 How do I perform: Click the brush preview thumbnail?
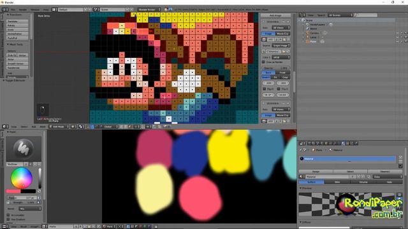[24, 149]
